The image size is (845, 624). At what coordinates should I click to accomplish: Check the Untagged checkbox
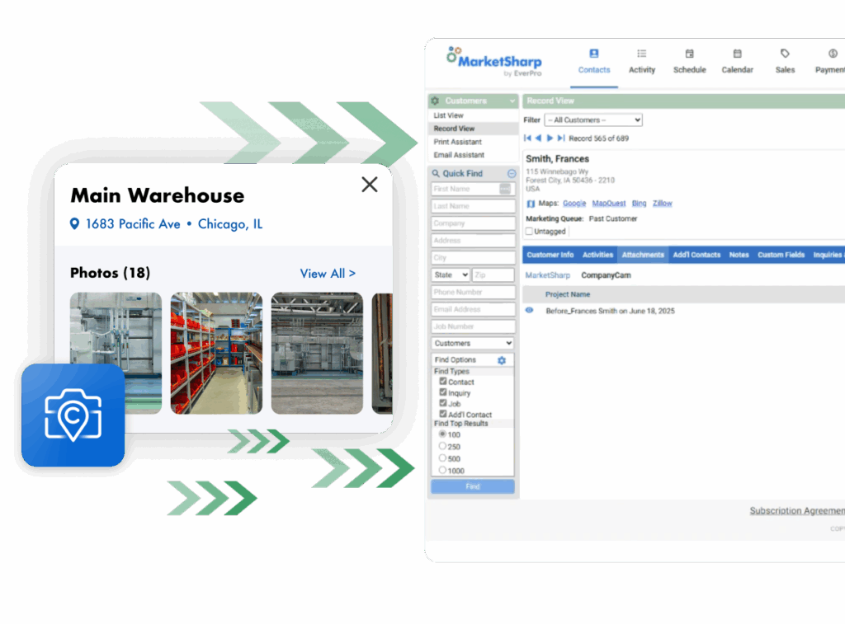(530, 232)
